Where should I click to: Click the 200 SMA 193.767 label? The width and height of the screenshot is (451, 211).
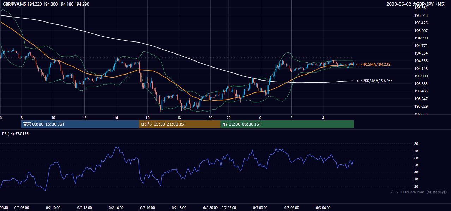(x=374, y=81)
